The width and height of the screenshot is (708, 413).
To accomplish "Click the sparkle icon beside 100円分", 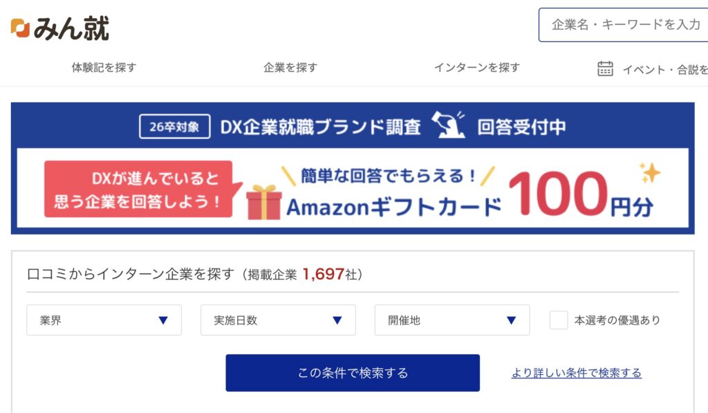I will click(x=649, y=173).
